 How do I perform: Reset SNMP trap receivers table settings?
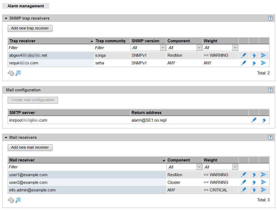tap(11, 73)
